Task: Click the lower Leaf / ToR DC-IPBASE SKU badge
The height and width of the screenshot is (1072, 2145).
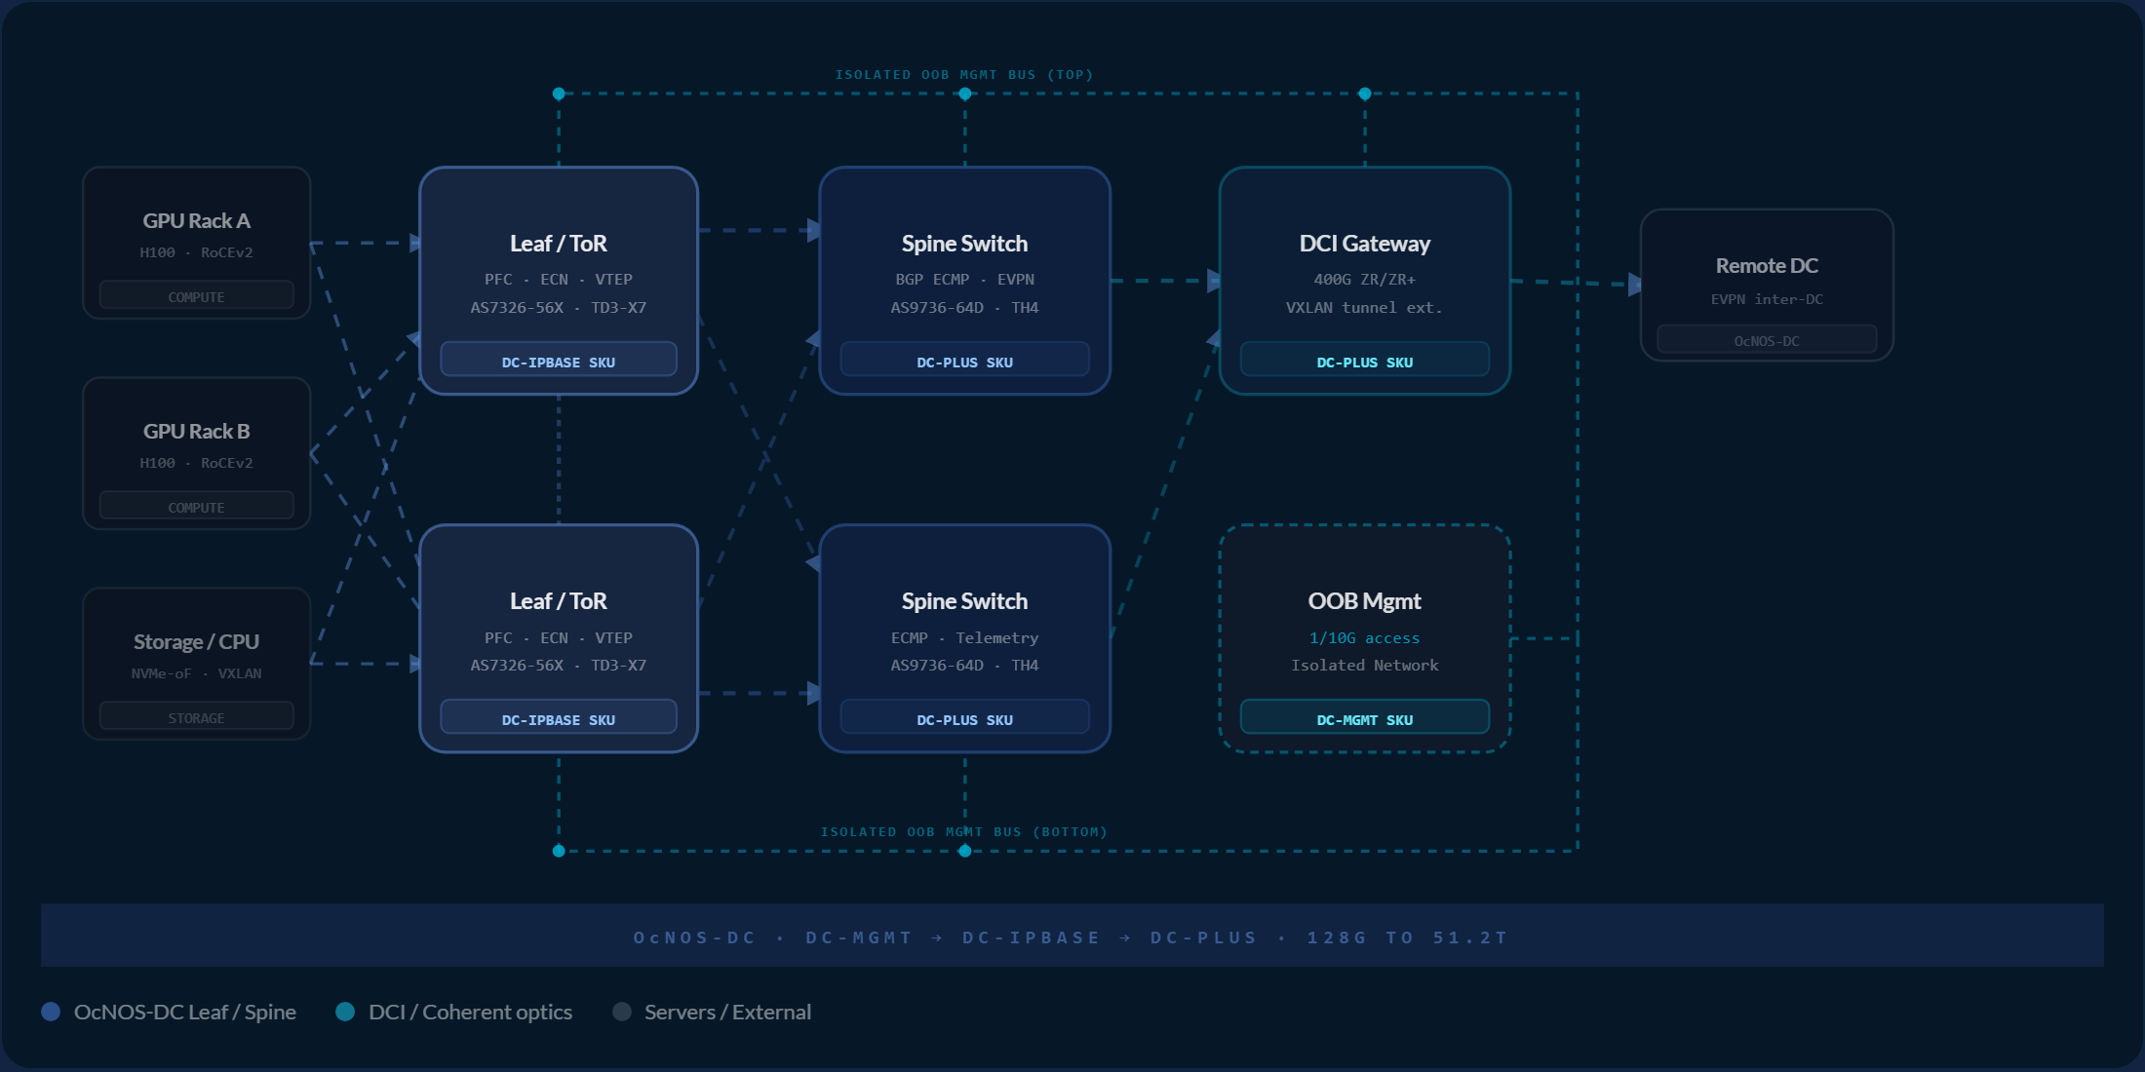Action: (559, 717)
